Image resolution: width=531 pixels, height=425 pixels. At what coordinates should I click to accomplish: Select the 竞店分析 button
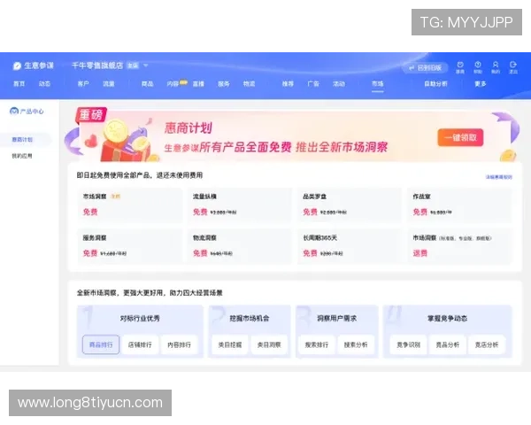(x=487, y=344)
